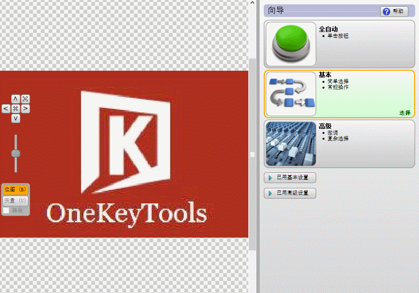Enable the 路径 checkbox

tap(6, 210)
